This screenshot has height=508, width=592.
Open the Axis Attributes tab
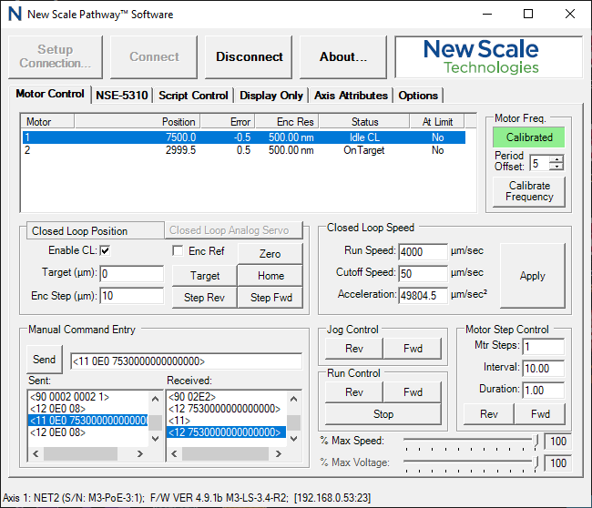click(351, 96)
